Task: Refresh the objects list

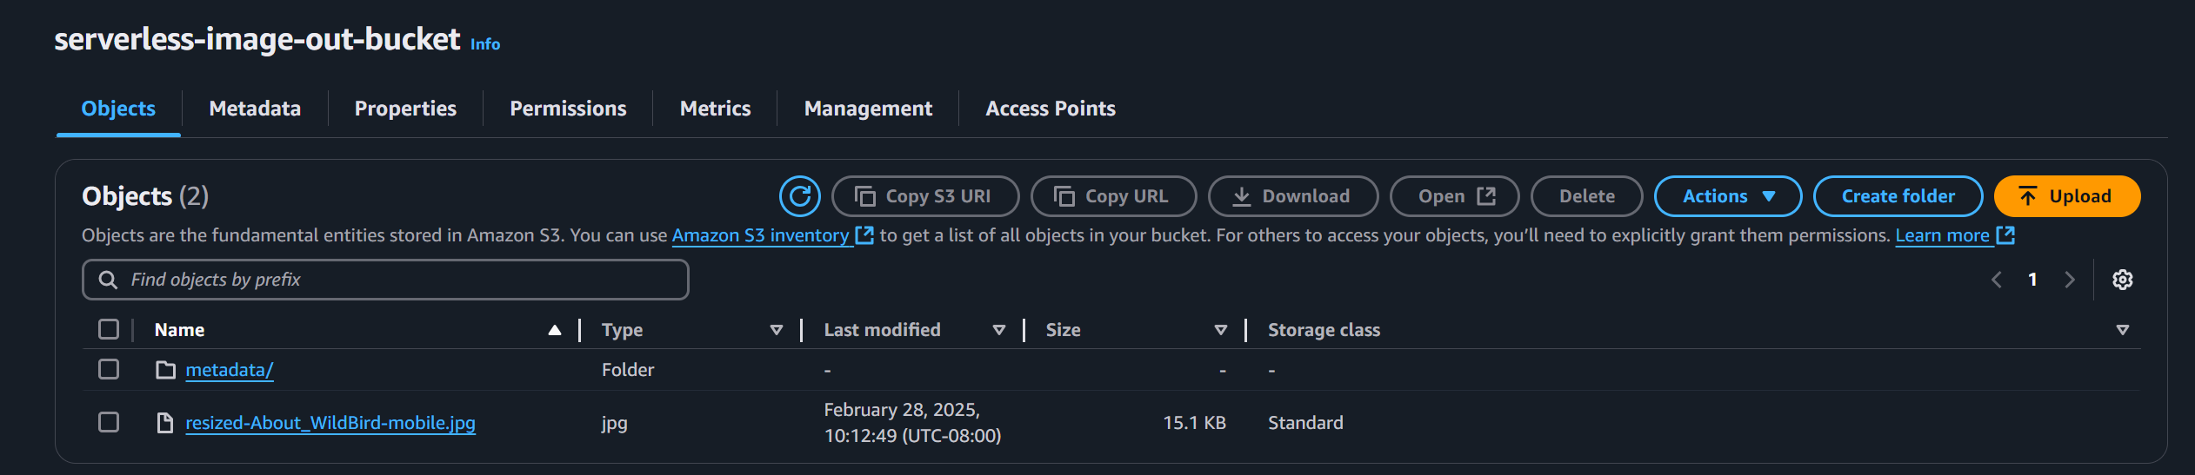Action: (x=800, y=196)
